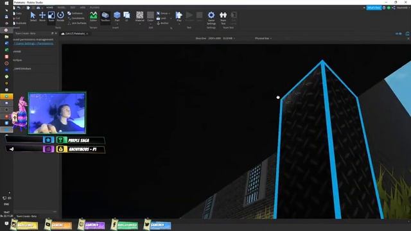411x231 pixels.
Task: Open the HOME ribbon tab
Action: [49, 8]
